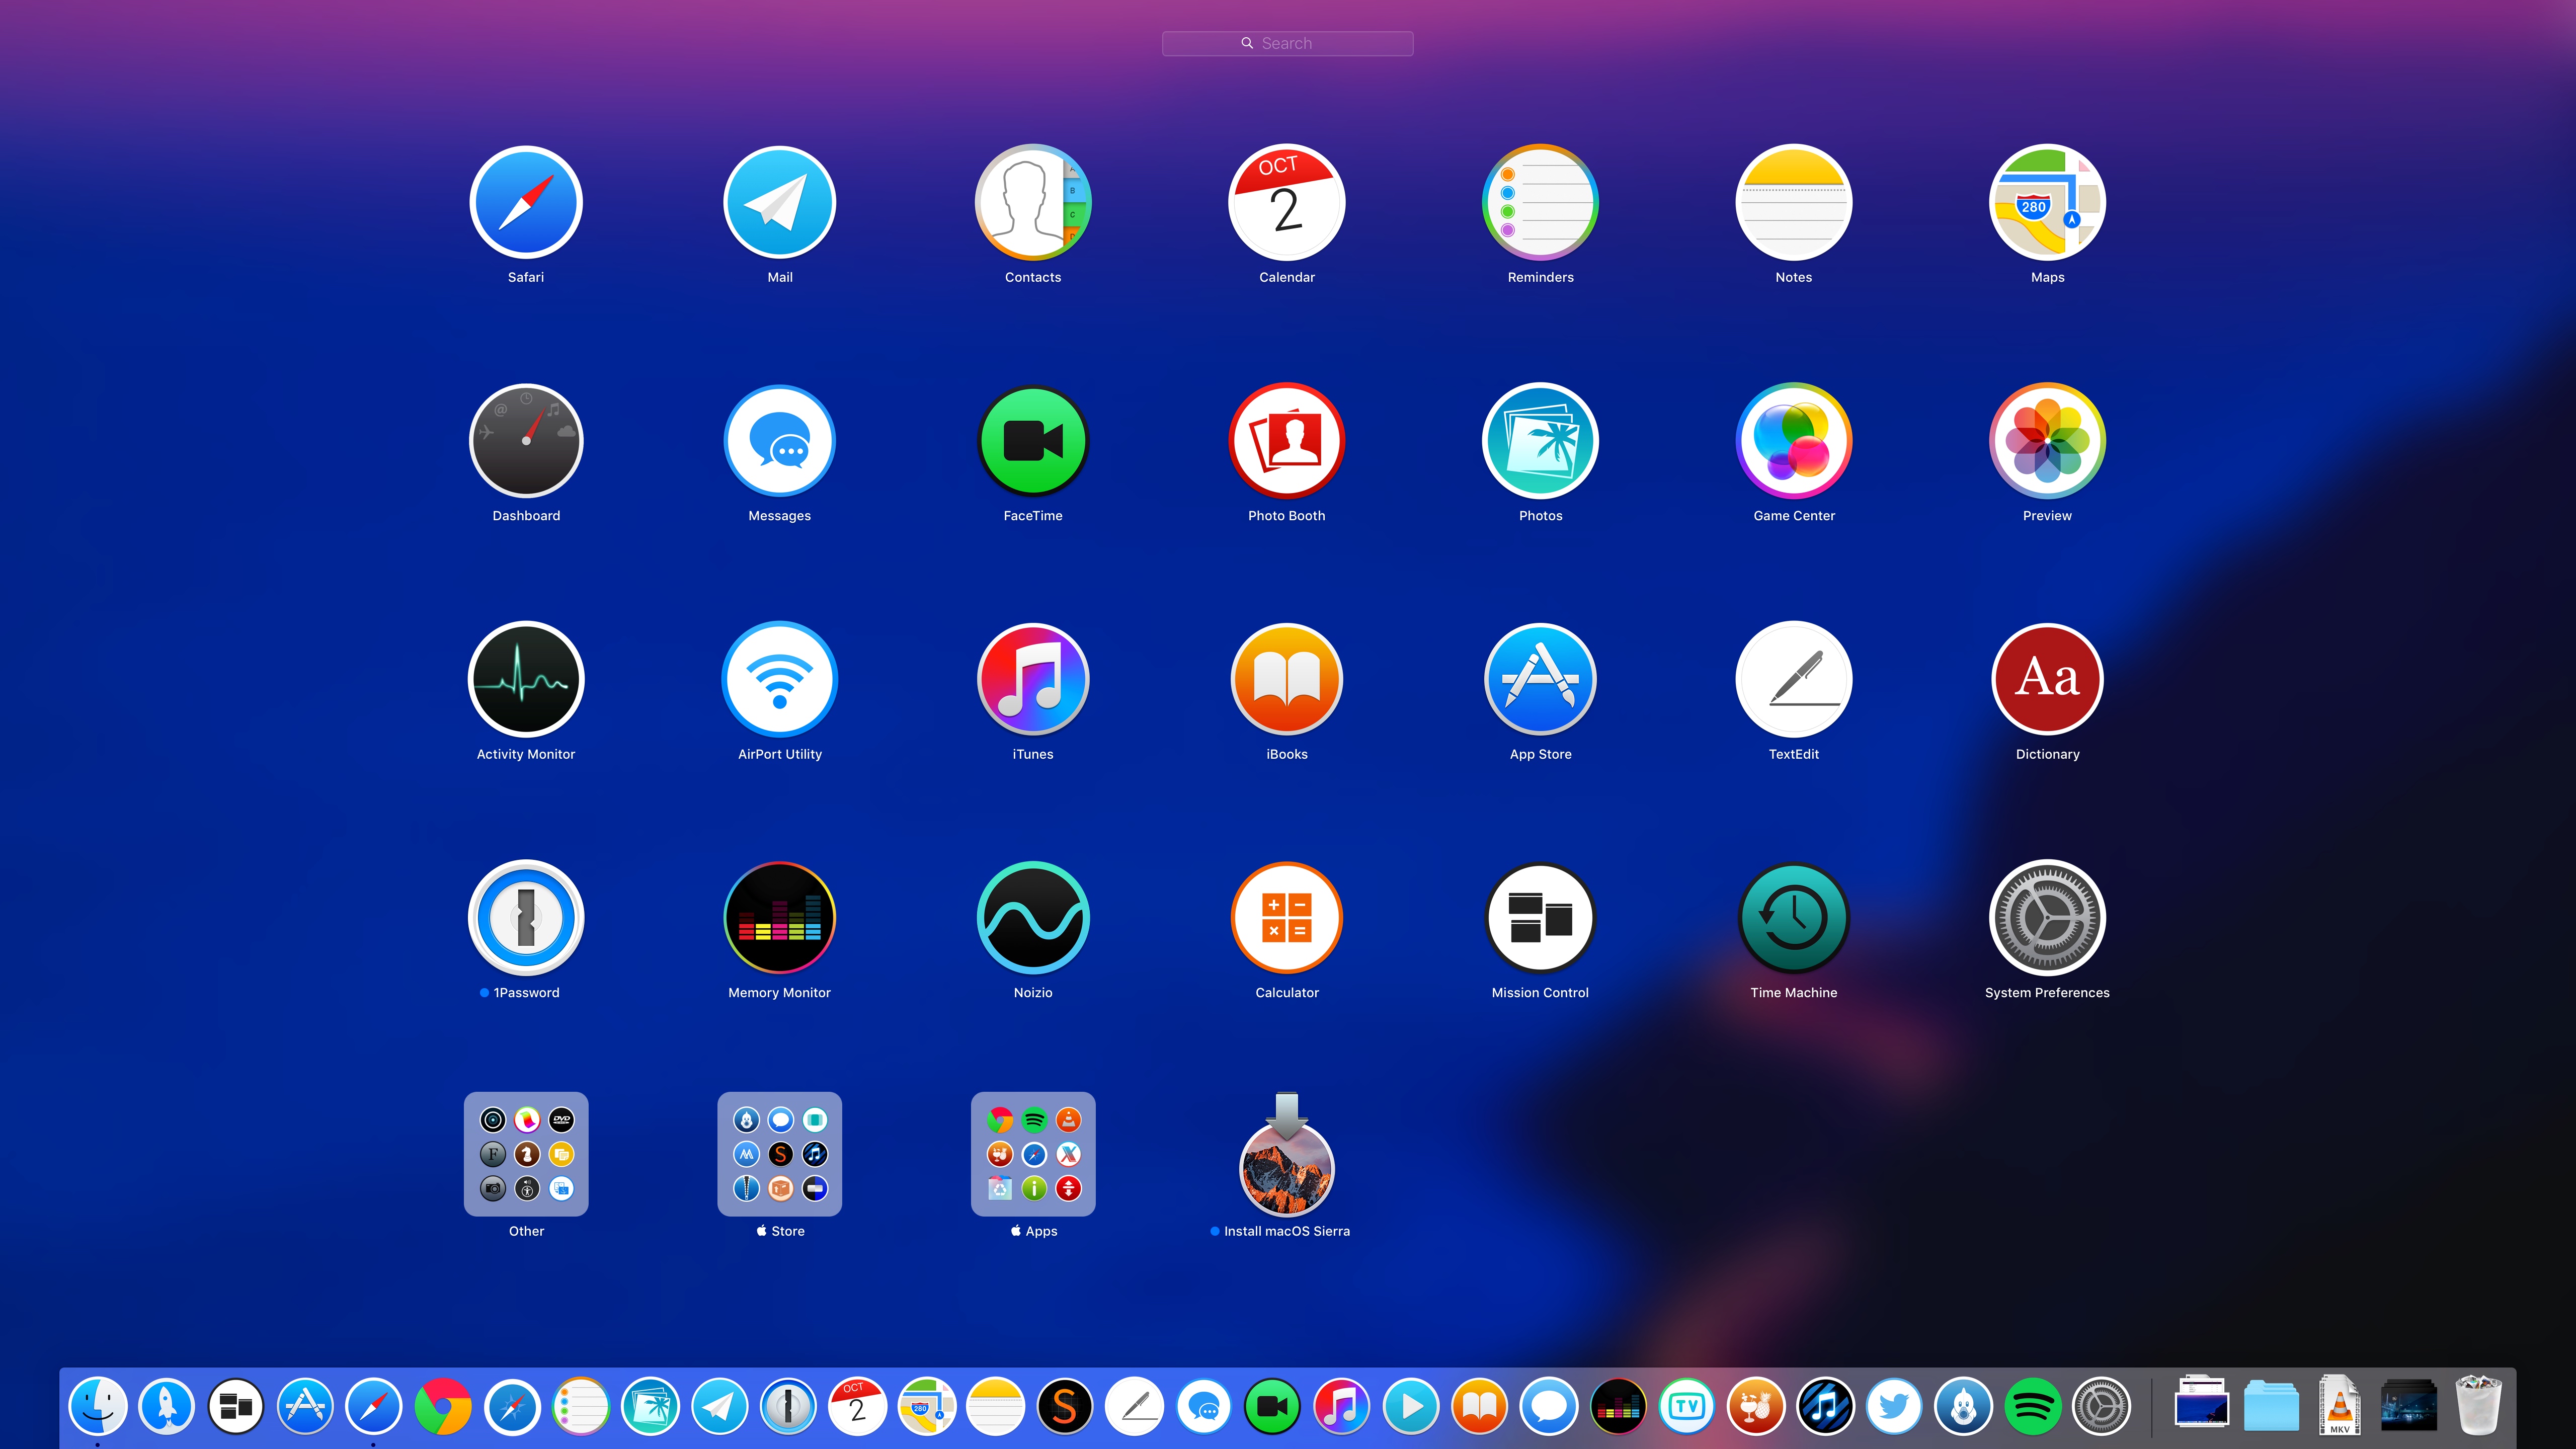Launch Spotify from the Dock

pos(2032,1406)
